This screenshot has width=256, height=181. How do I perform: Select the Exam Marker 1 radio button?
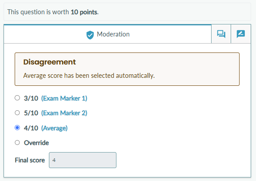[17, 98]
